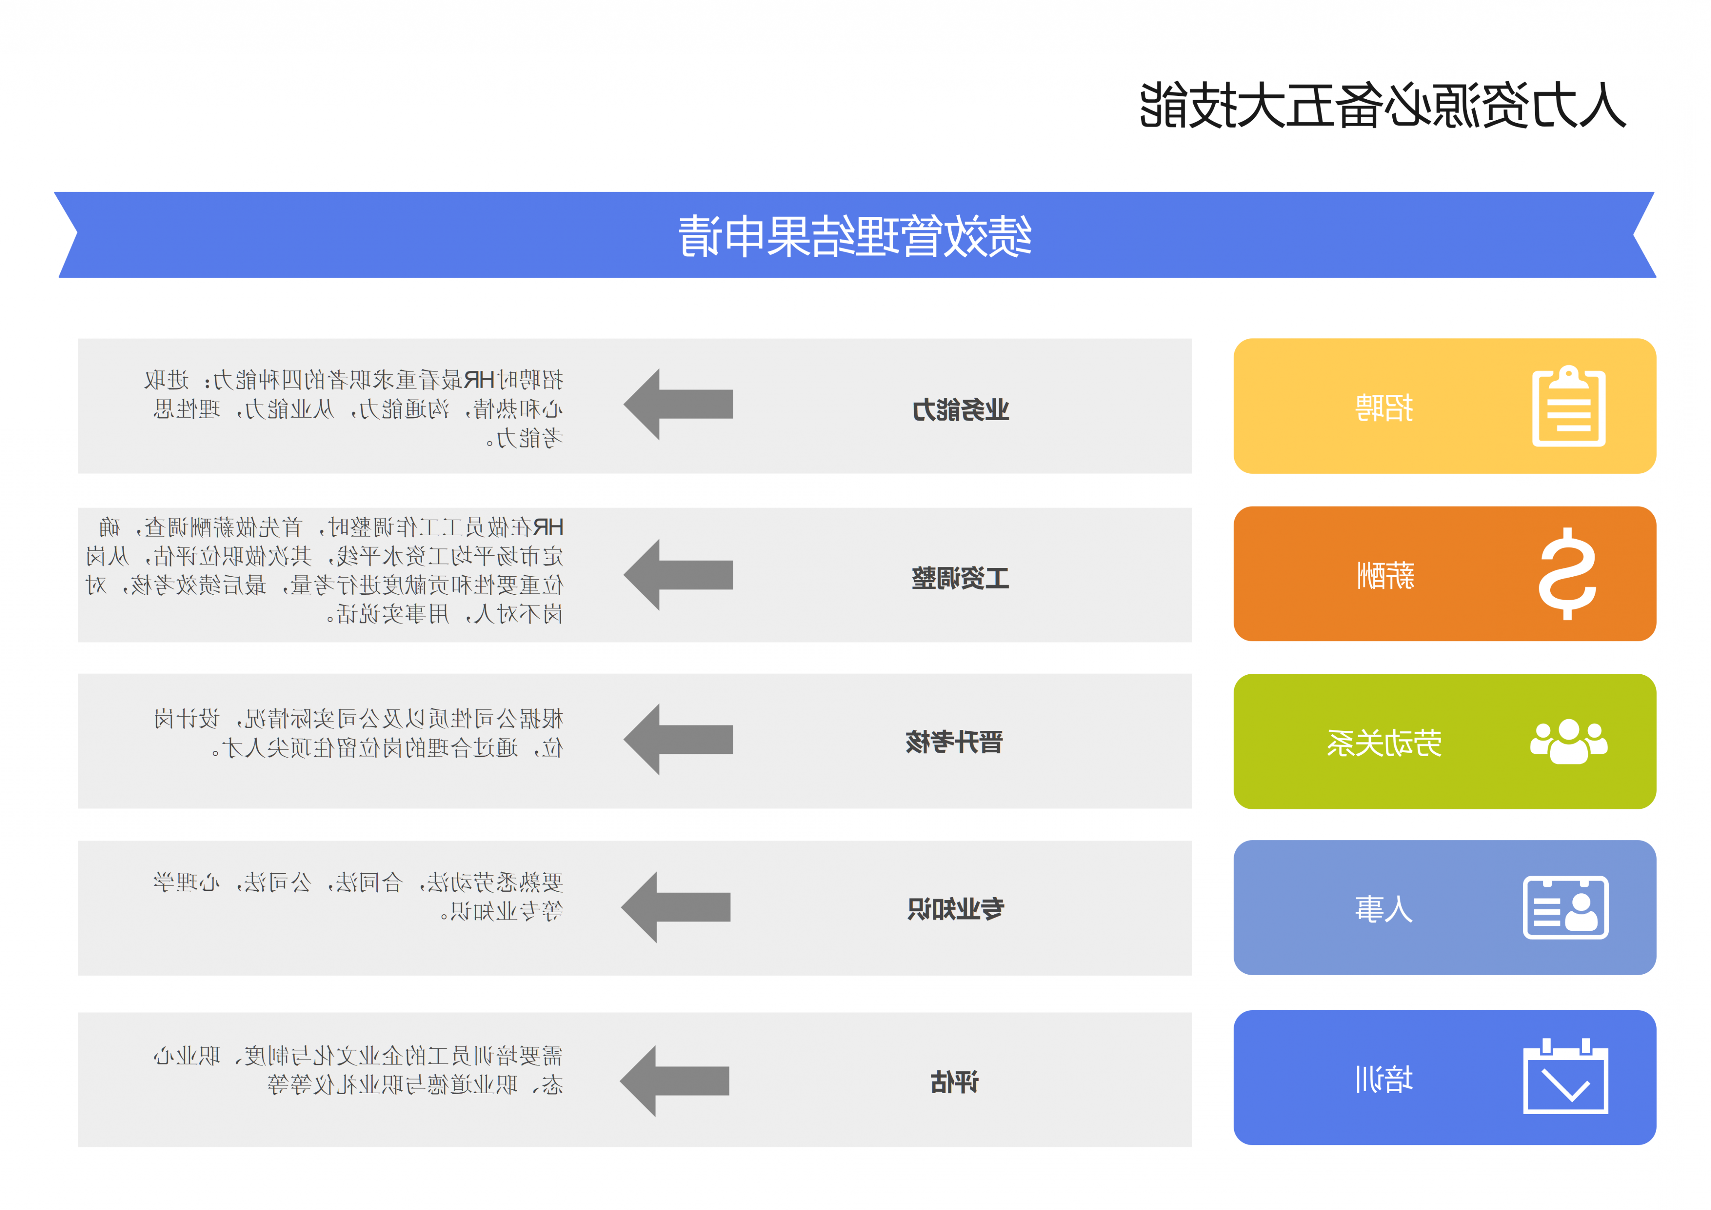Click the gray arrow beside 专业知识
Viewport: 1711px width, 1210px height.
coord(676,907)
